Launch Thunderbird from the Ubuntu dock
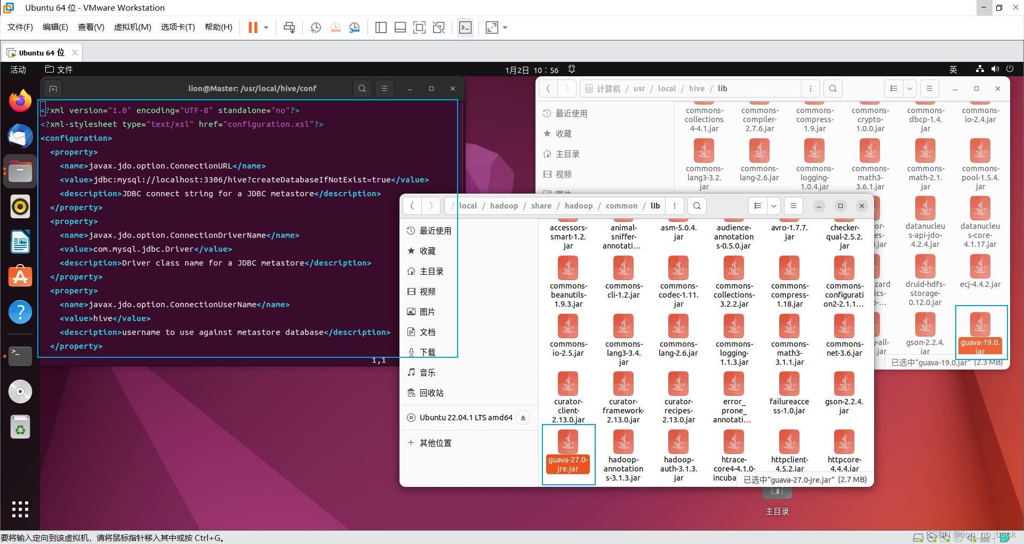This screenshot has width=1024, height=544. pyautogui.click(x=20, y=136)
